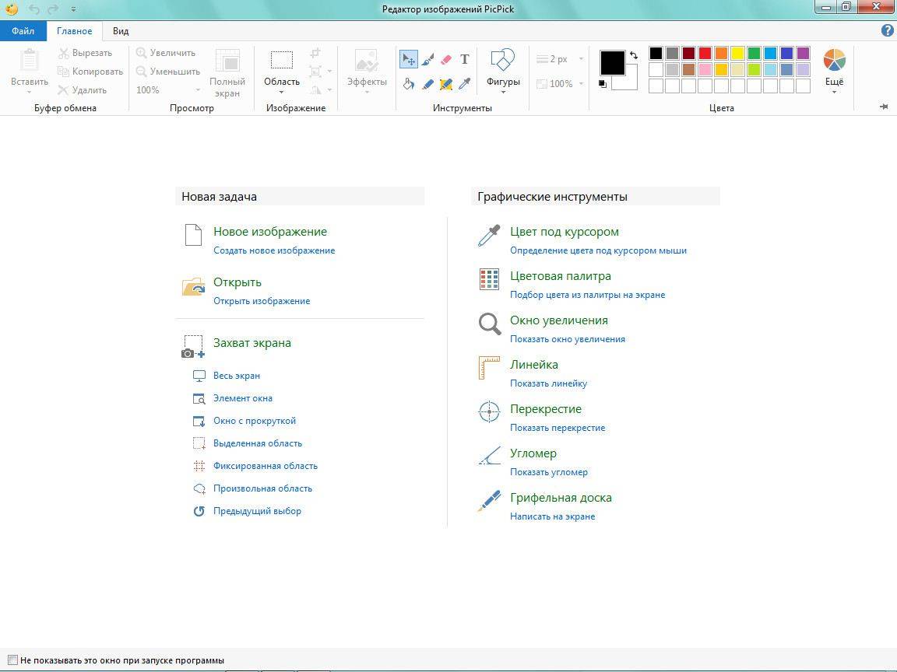The image size is (897, 672).
Task: Open the Файл menu tab
Action: tap(23, 31)
